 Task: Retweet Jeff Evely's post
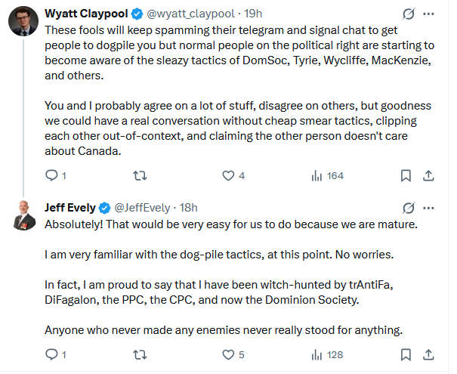pyautogui.click(x=139, y=354)
